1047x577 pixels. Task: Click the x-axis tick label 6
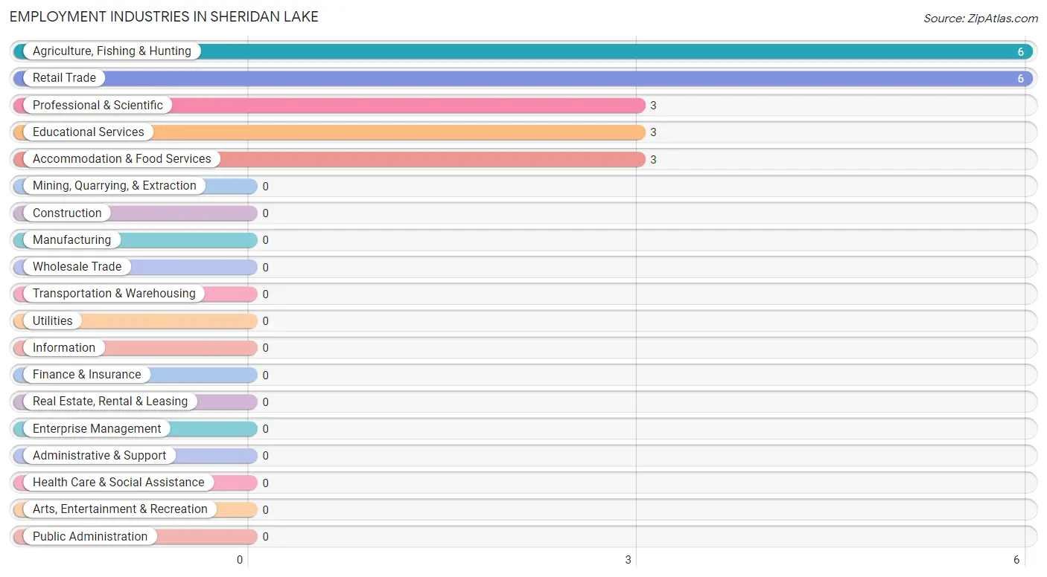[x=1016, y=560]
